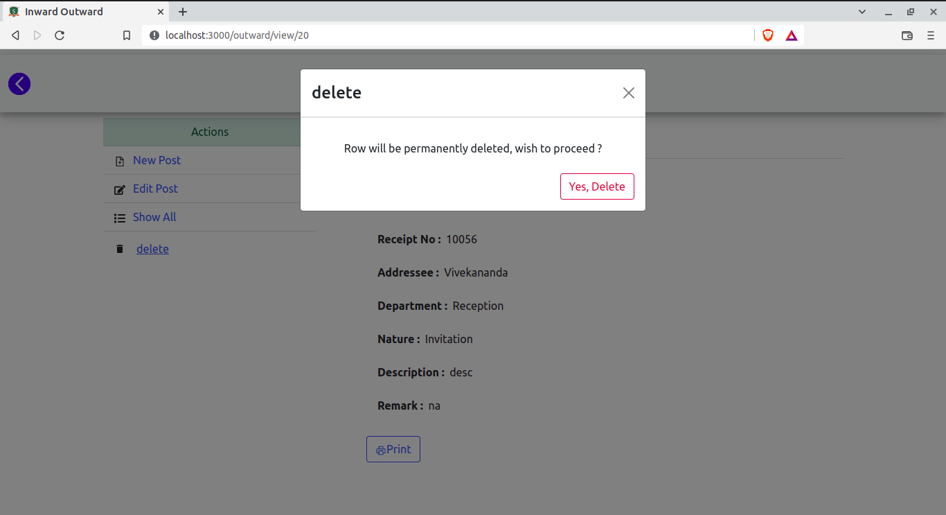Click the delete link in Actions
This screenshot has height=515, width=946.
152,249
